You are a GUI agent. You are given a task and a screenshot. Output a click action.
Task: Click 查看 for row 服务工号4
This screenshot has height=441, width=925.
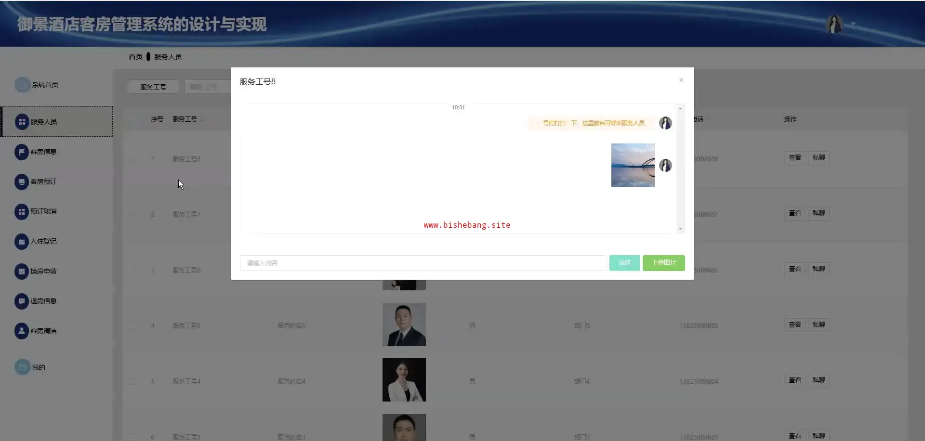pos(795,380)
